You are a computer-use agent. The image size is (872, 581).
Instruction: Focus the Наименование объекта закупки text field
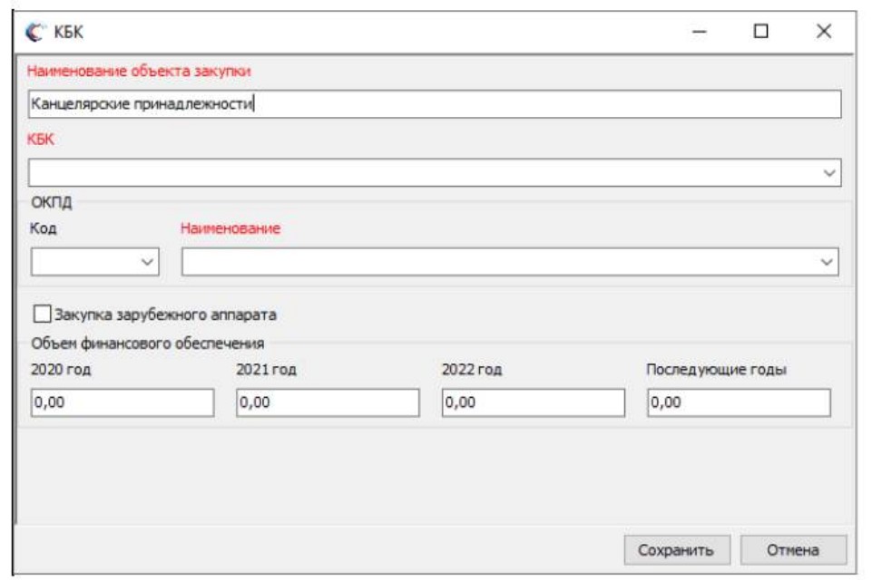(434, 104)
